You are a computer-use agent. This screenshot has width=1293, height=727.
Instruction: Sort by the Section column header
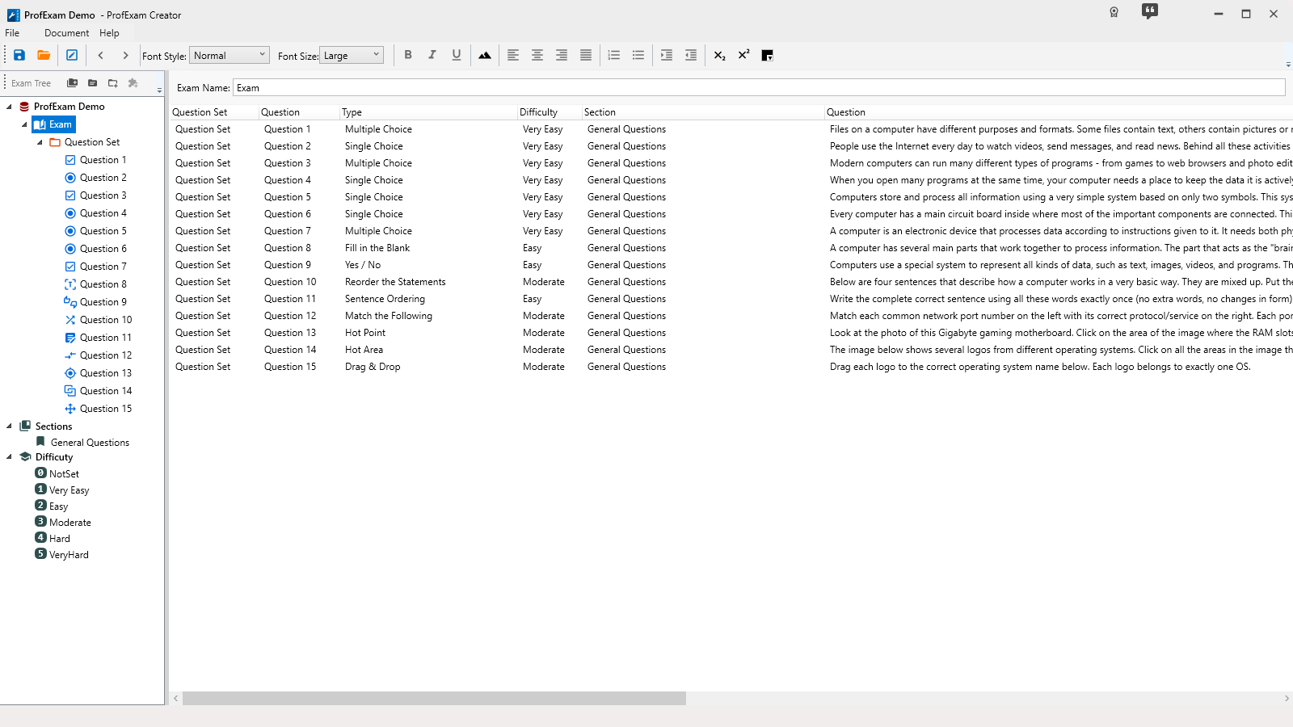coord(703,112)
